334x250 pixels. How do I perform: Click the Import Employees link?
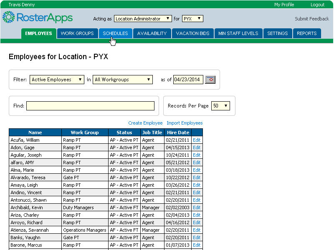[x=185, y=123]
